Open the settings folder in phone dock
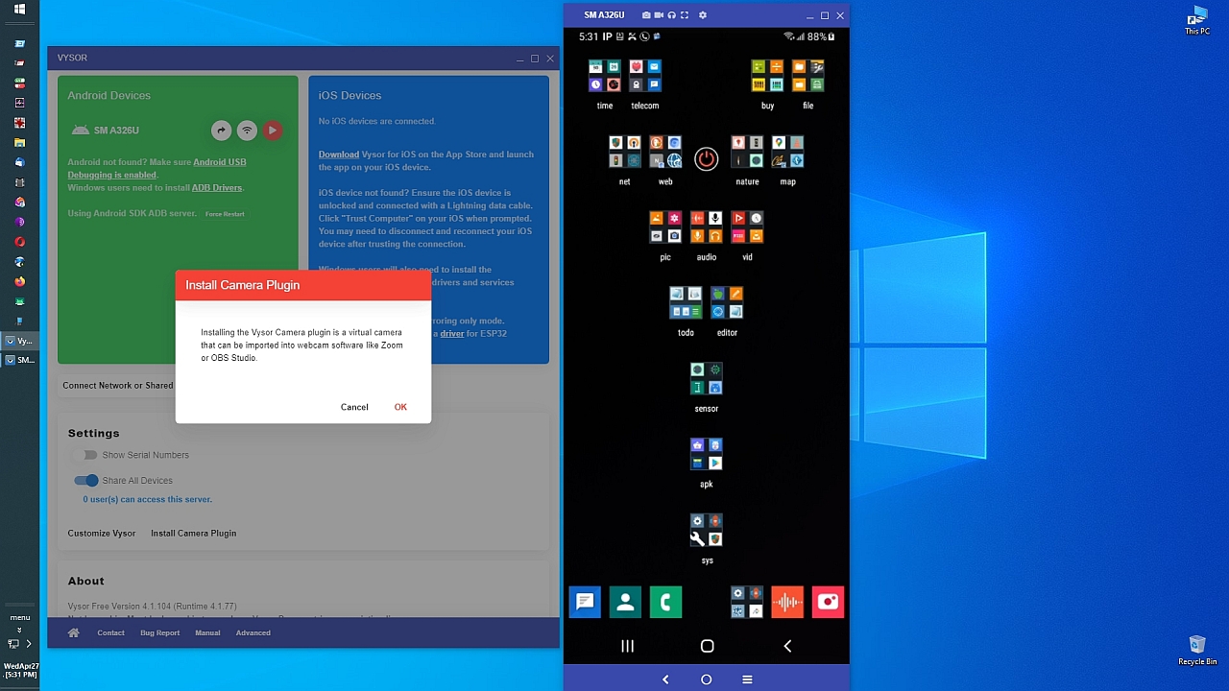 pyautogui.click(x=747, y=602)
